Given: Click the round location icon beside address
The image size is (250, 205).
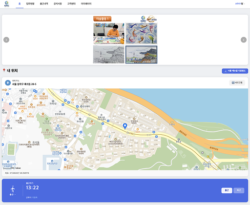Looking at the screenshot, I should (x=8, y=82).
